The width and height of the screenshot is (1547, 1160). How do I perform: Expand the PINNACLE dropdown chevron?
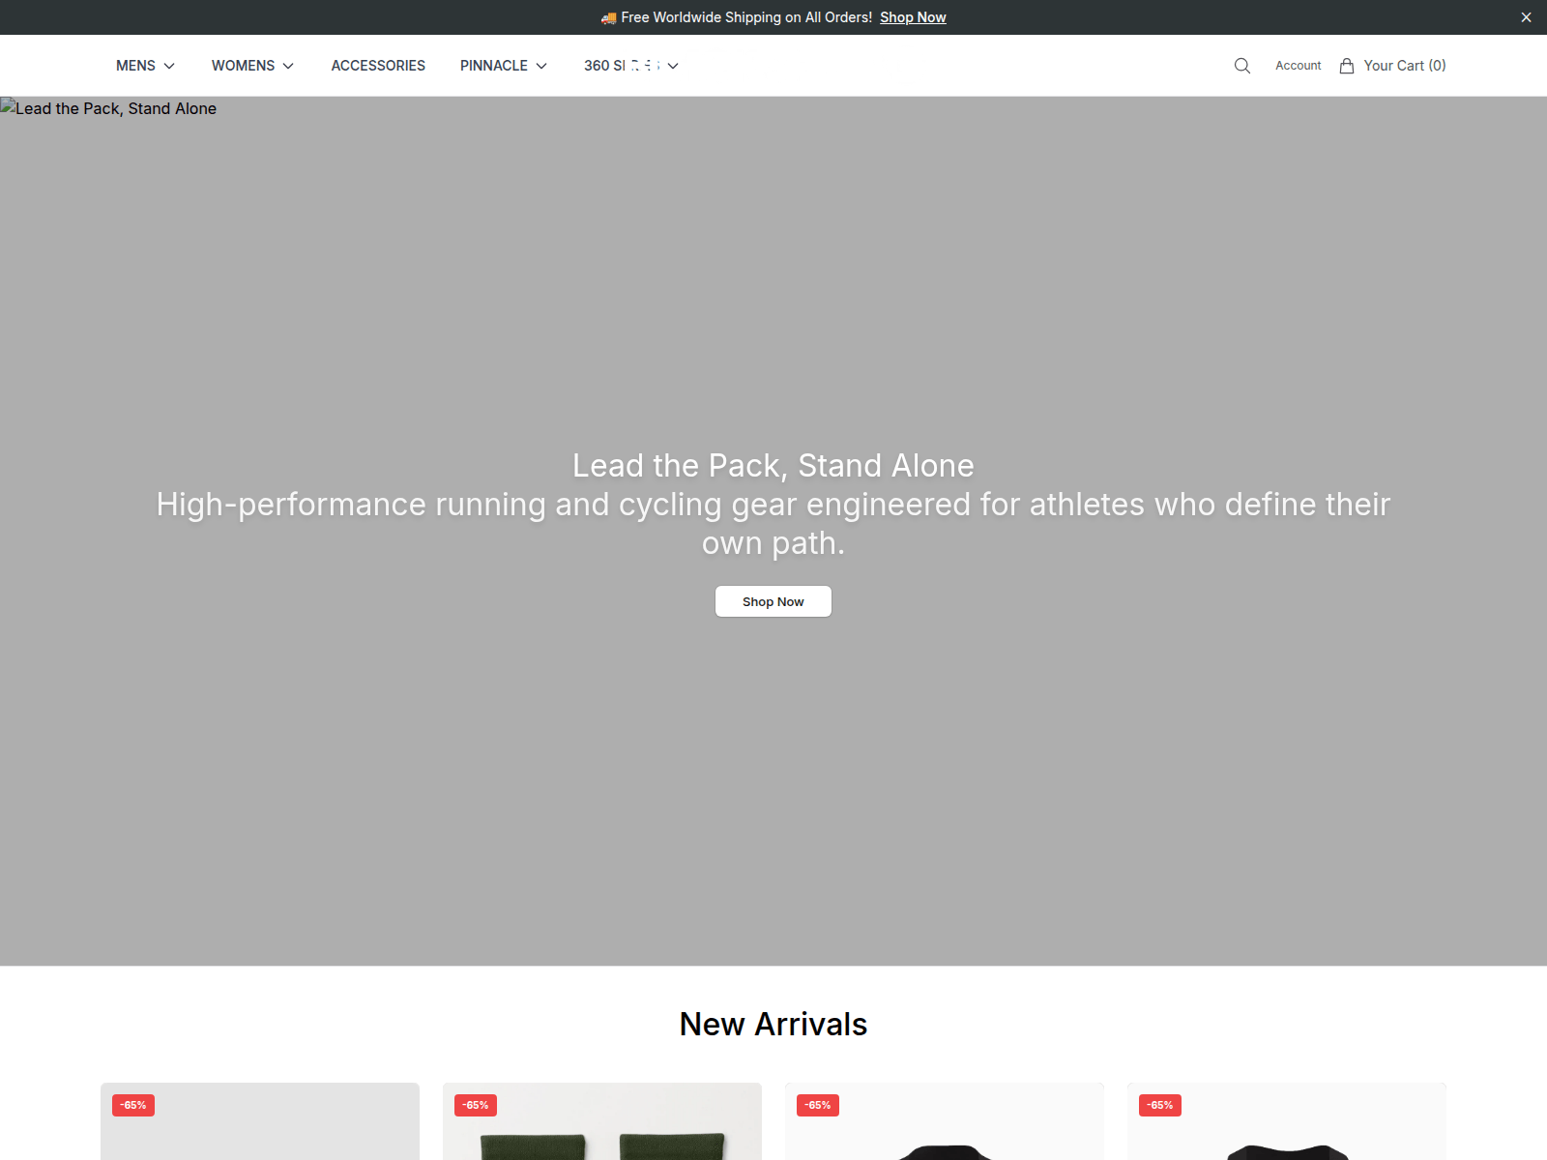pyautogui.click(x=541, y=66)
